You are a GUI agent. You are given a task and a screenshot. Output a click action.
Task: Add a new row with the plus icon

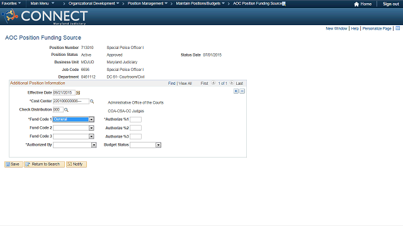point(236,91)
